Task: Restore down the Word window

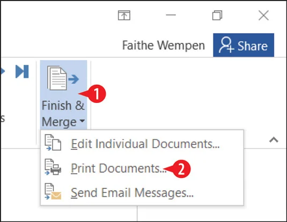Action: (x=217, y=15)
